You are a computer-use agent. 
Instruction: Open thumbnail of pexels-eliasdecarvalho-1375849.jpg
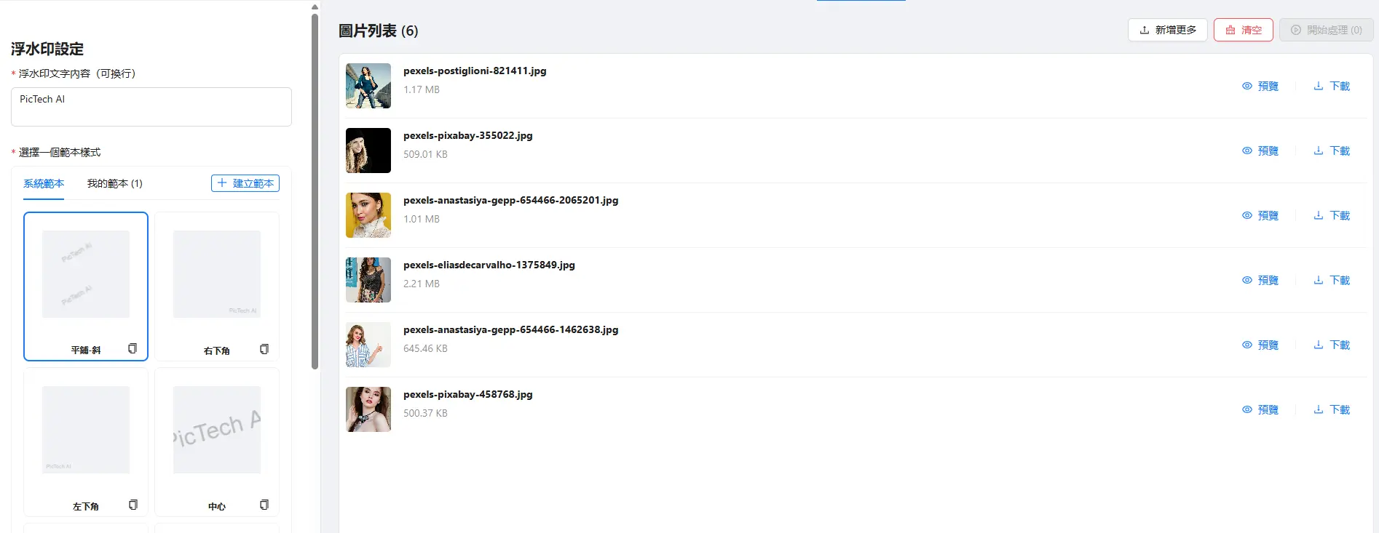click(368, 280)
